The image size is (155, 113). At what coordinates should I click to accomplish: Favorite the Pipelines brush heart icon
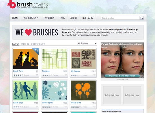tap(66, 75)
